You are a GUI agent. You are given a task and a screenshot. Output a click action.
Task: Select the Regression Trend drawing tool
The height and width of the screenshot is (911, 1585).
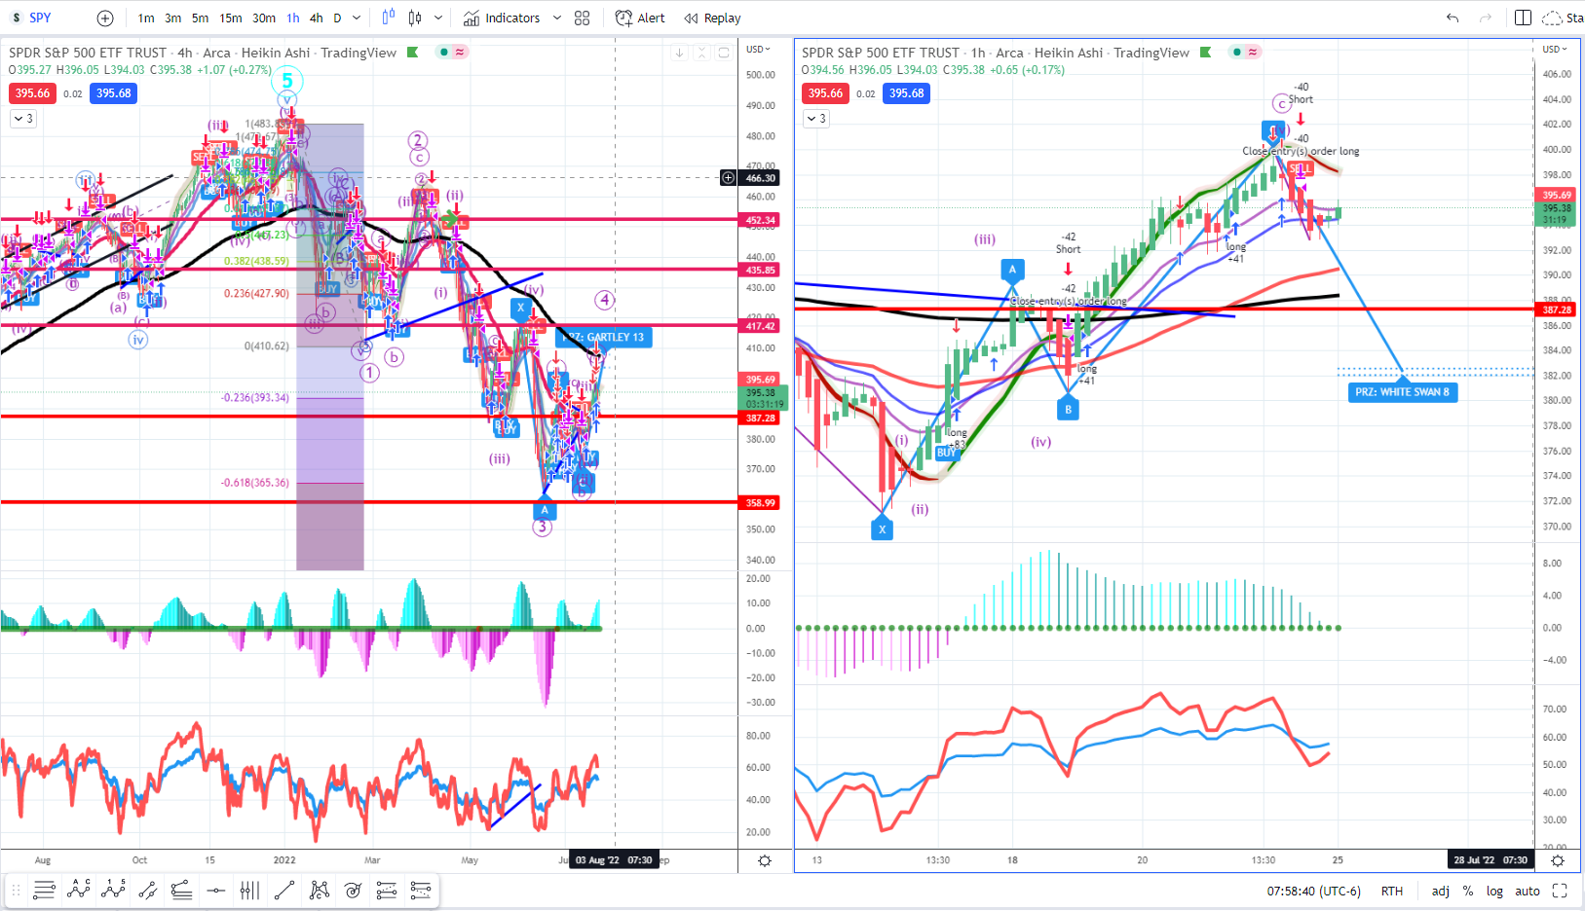point(181,890)
